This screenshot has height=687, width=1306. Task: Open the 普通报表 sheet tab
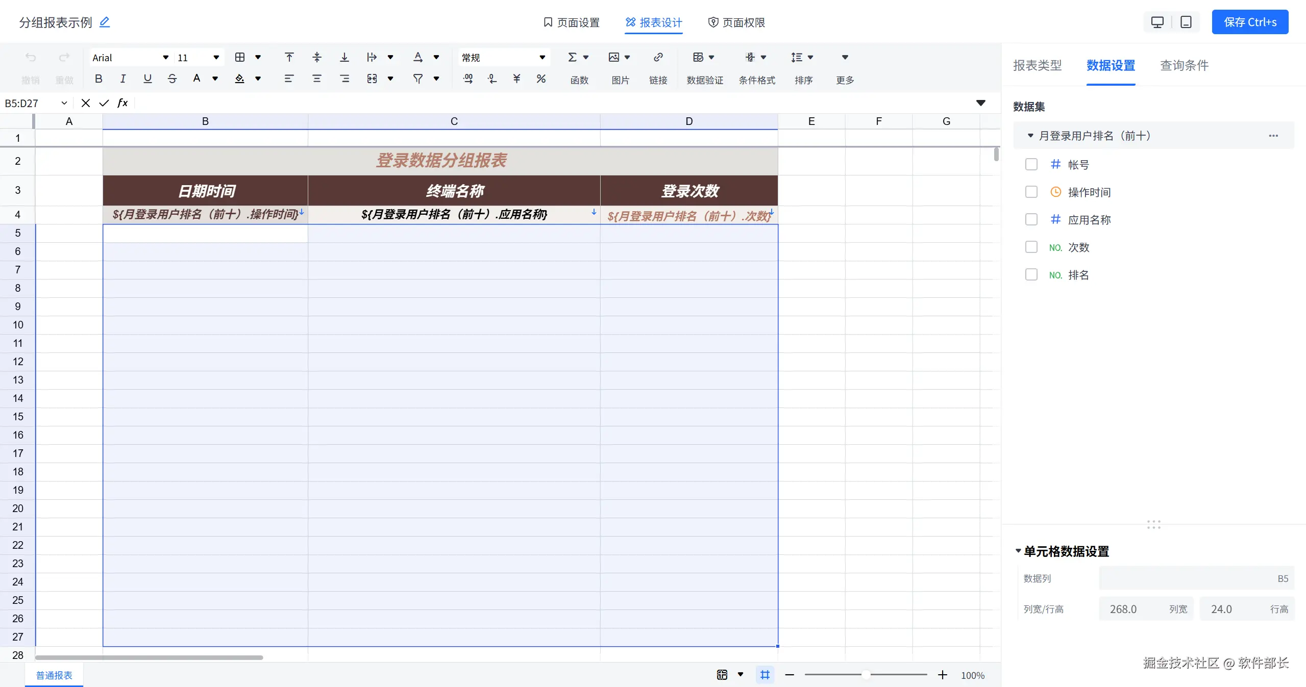click(x=54, y=675)
